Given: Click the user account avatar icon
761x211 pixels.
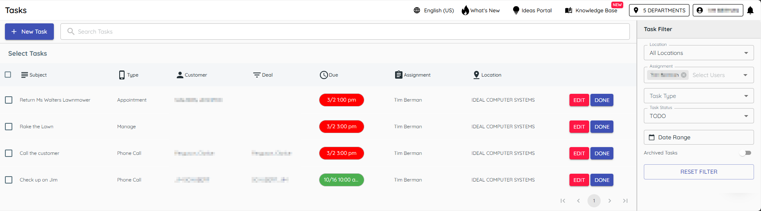Looking at the screenshot, I should 700,10.
